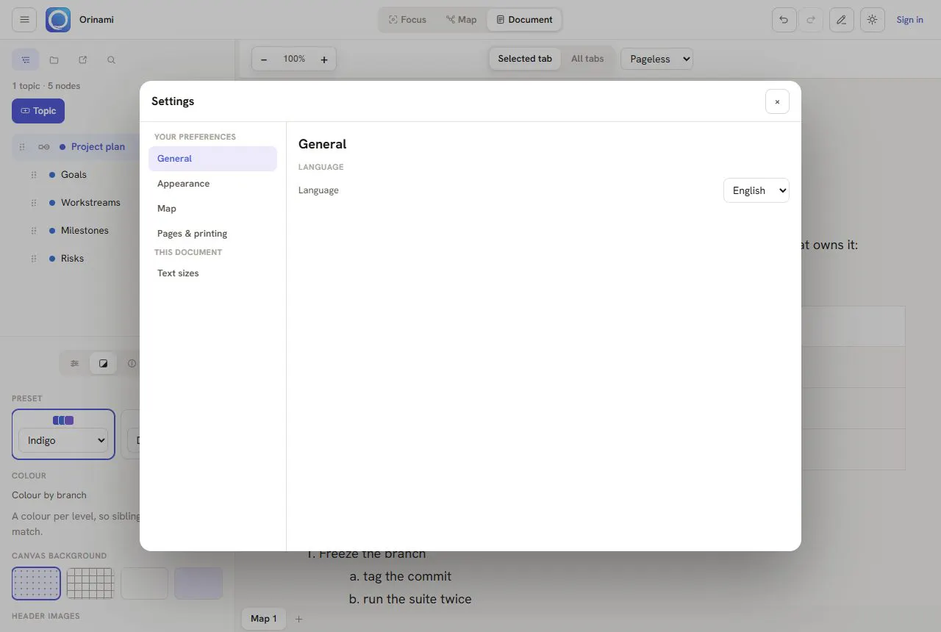Click the undo arrow button
This screenshot has width=941, height=632.
[784, 20]
